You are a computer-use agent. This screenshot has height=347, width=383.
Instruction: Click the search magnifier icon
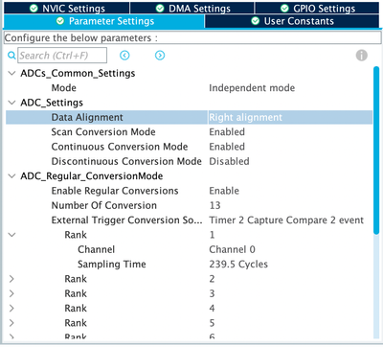(x=11, y=56)
